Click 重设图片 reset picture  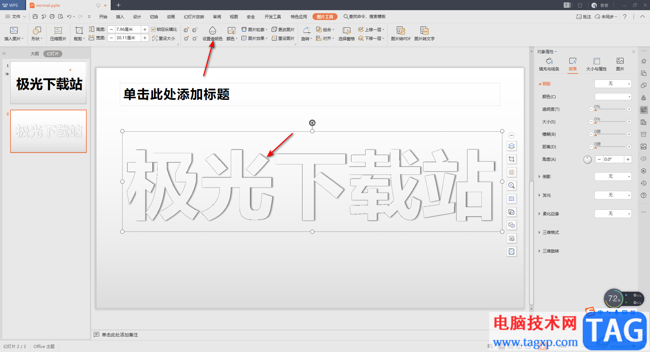tap(283, 38)
